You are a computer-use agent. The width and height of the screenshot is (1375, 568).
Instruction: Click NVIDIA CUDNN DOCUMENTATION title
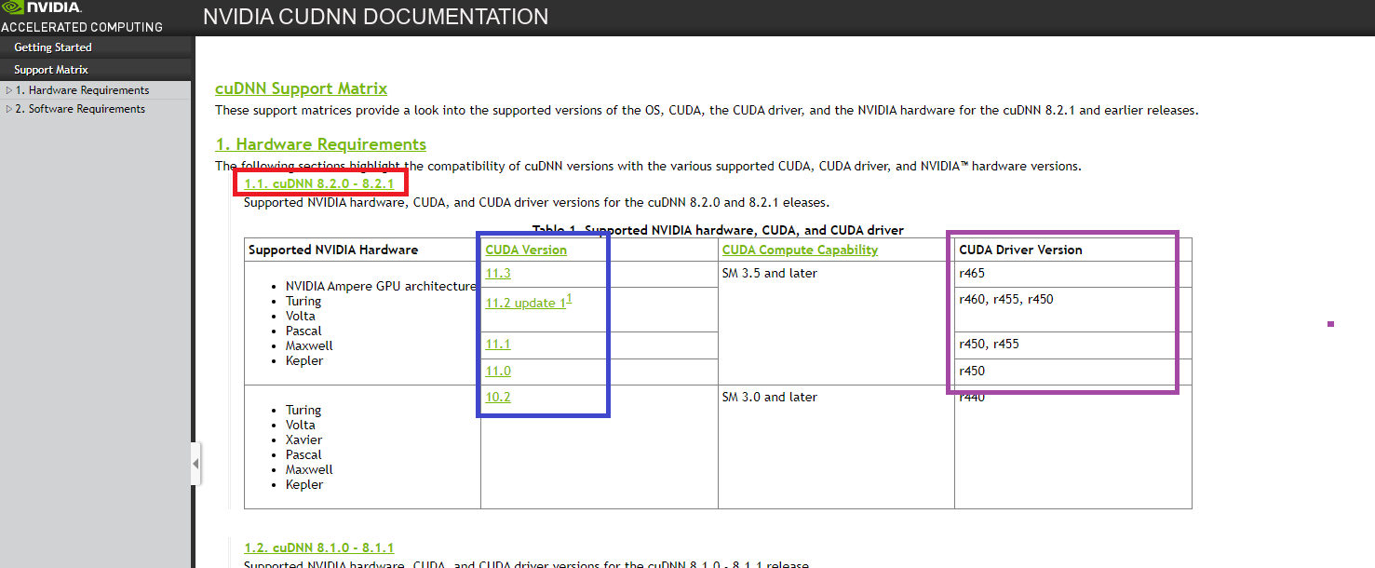tap(375, 17)
